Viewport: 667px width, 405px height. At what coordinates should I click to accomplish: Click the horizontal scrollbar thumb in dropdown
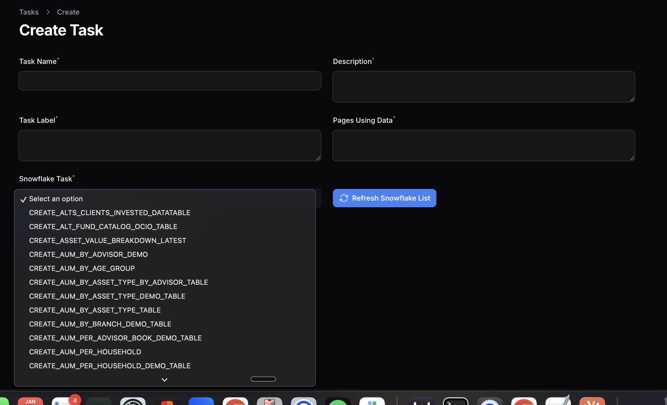[x=263, y=379]
